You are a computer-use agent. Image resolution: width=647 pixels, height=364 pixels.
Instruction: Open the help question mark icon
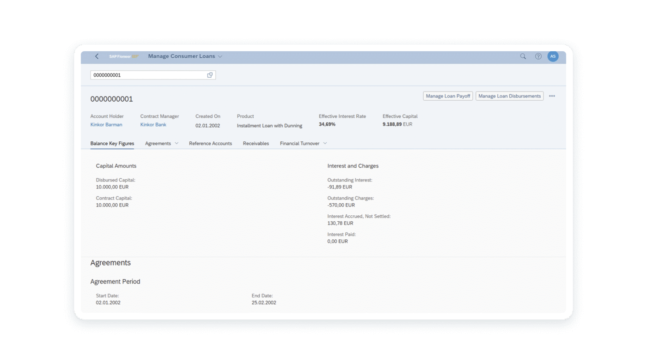(538, 56)
